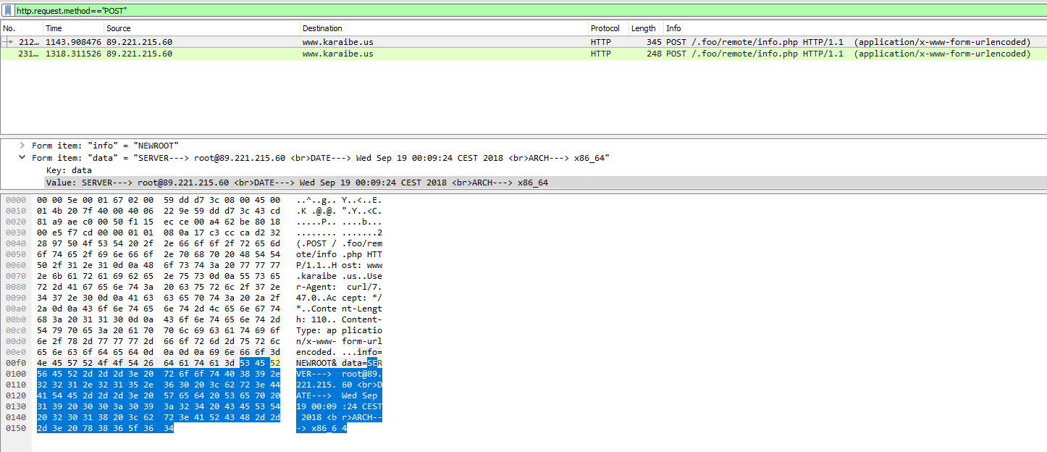Image resolution: width=1047 pixels, height=452 pixels.
Task: Sort packets by the Length column
Action: click(646, 28)
